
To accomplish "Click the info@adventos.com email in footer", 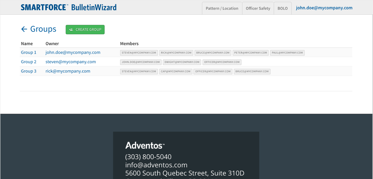I will coord(156,165).
